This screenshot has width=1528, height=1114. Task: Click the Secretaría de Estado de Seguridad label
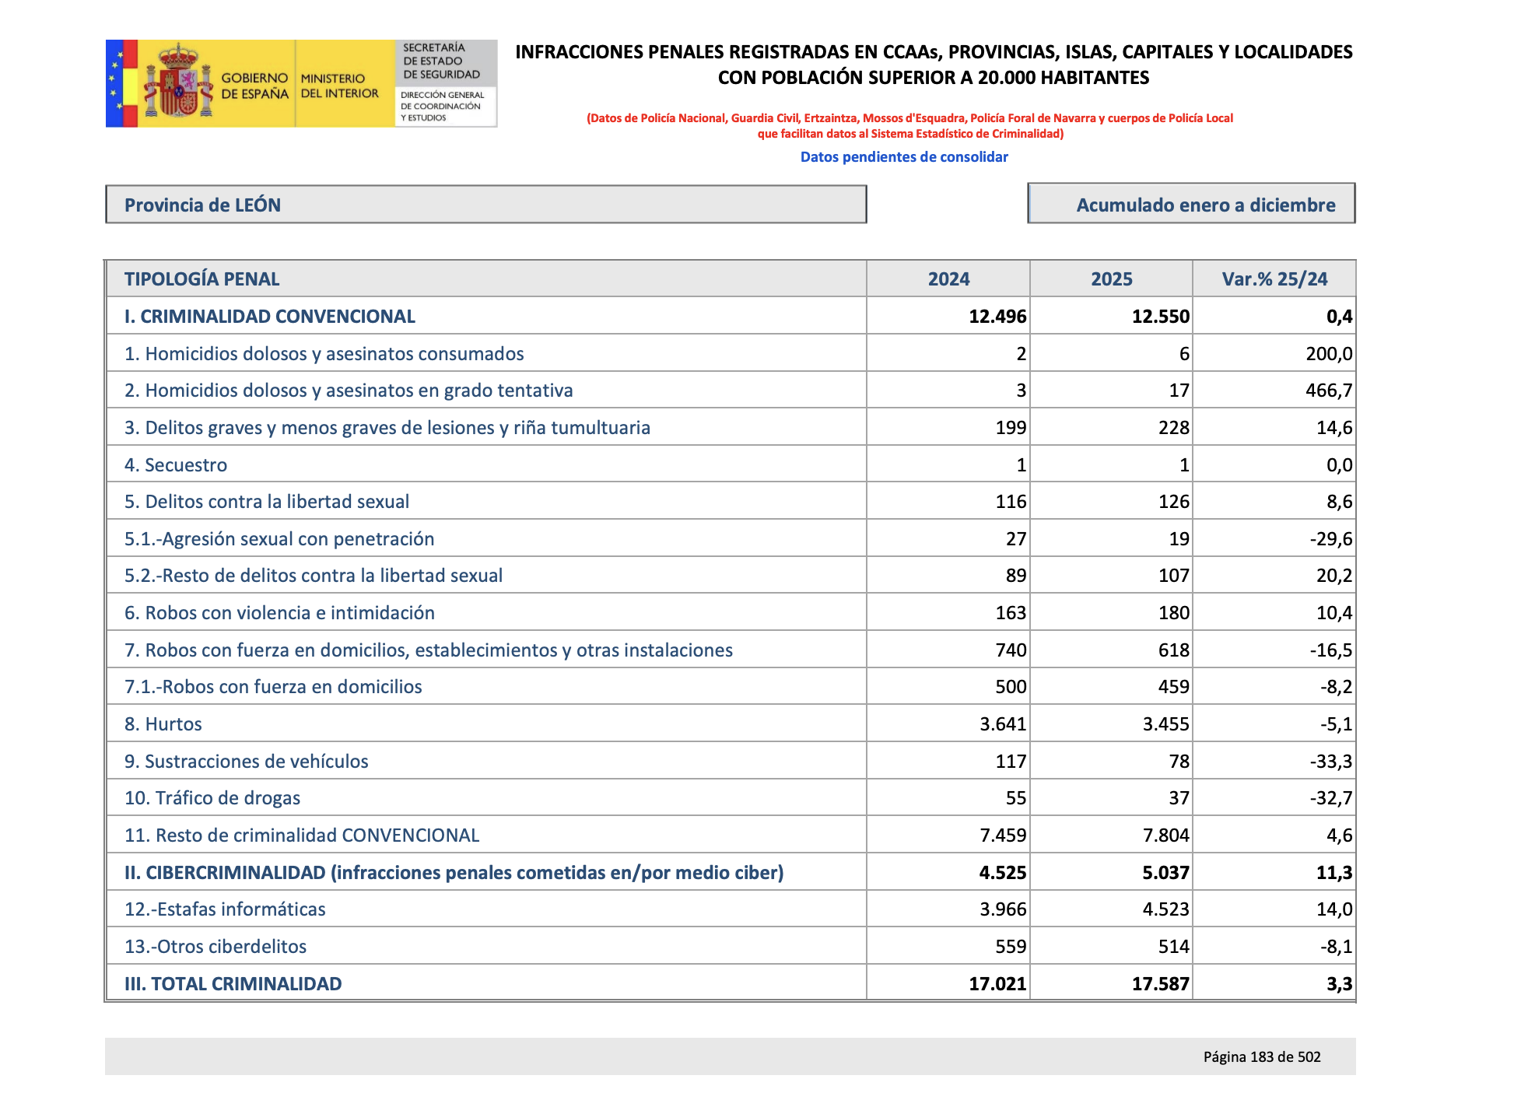pos(441,58)
